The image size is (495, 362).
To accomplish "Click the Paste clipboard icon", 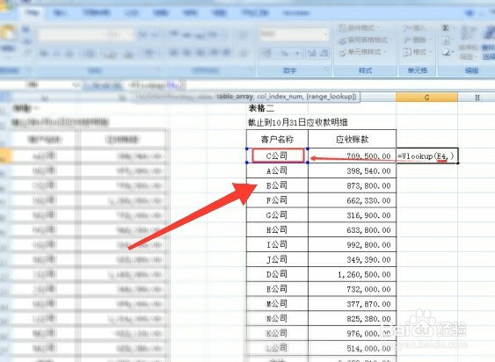I will pyautogui.click(x=8, y=33).
